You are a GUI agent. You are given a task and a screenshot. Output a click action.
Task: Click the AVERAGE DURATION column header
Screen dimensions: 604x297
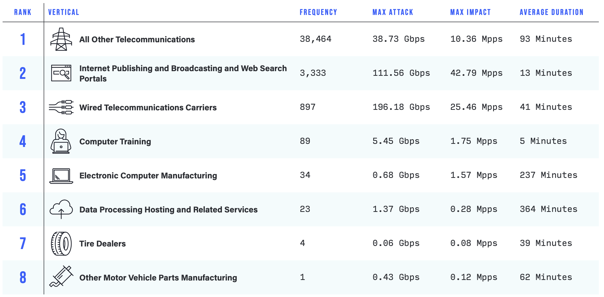tap(551, 12)
